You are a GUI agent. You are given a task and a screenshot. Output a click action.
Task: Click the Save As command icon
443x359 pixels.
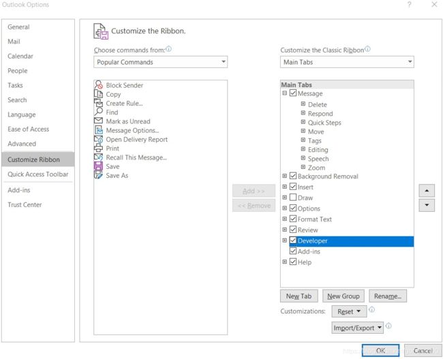[x=98, y=175]
